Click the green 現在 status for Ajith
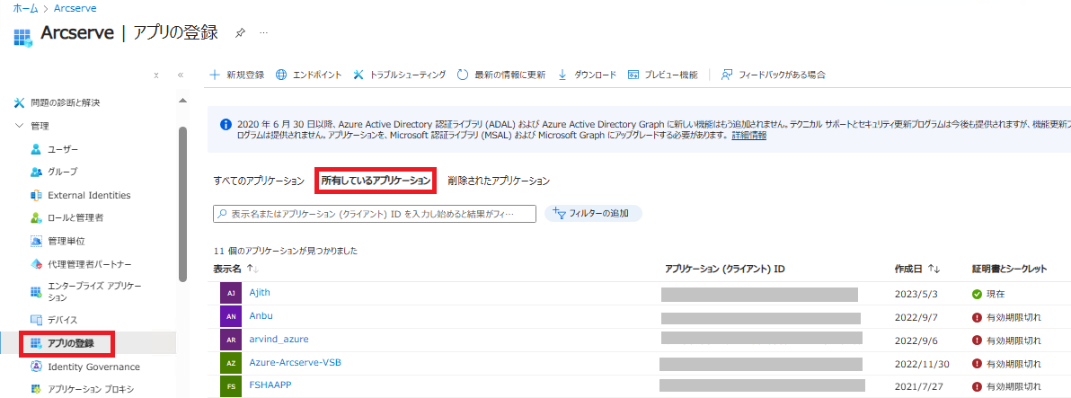The width and height of the screenshot is (1071, 398). coord(988,294)
